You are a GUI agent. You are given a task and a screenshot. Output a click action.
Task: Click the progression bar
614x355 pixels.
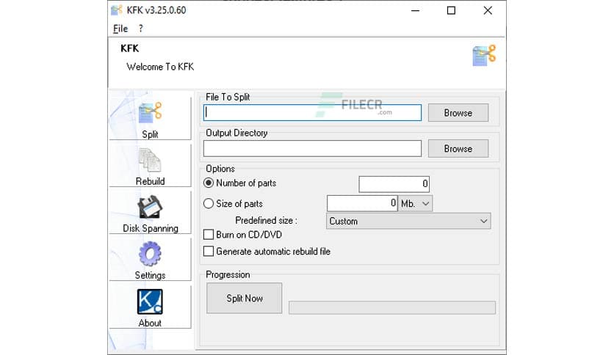392,308
